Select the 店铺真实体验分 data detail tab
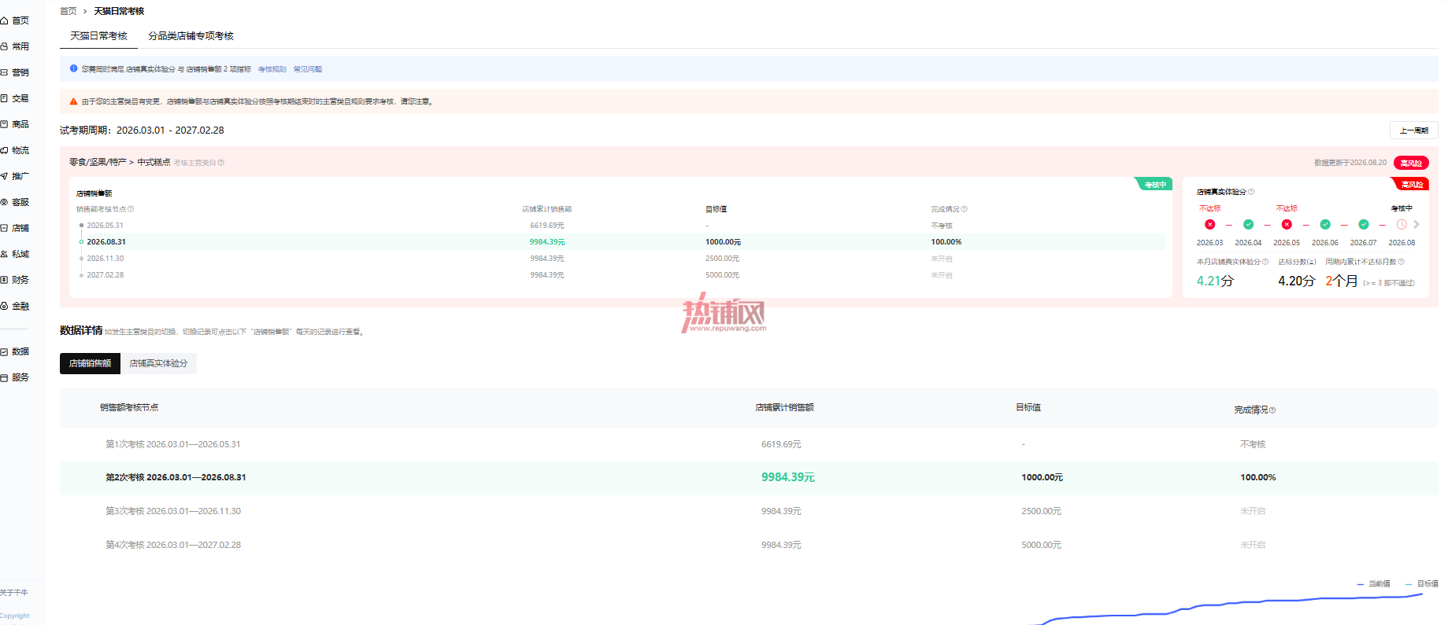This screenshot has width=1448, height=625. (x=158, y=363)
